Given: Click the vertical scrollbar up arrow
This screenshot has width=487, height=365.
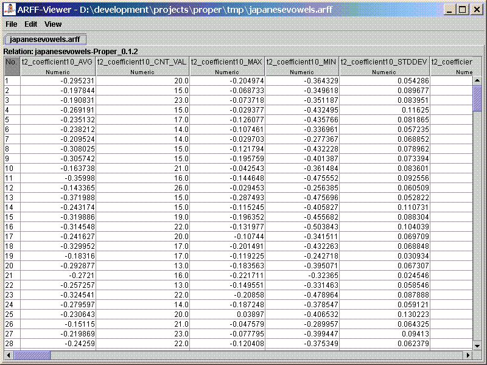Looking at the screenshot, I should [477, 81].
